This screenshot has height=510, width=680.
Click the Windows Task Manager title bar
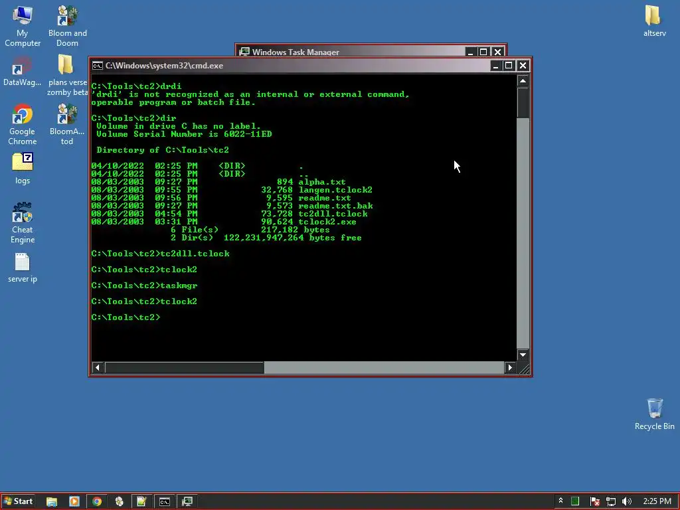[x=351, y=51]
